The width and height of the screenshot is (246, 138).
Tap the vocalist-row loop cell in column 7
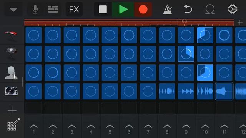point(148,72)
